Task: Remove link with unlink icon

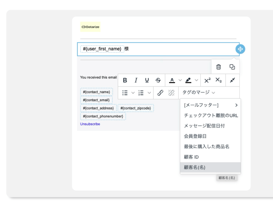Action: (171, 93)
